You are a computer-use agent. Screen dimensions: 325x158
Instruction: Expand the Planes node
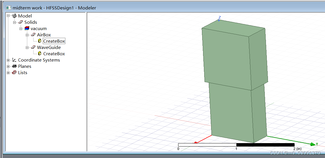coord(8,66)
